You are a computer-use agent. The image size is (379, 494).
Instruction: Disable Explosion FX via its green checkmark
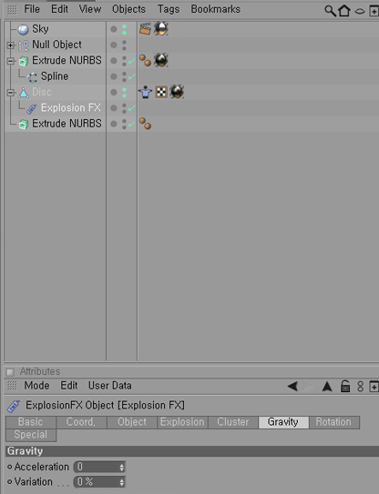point(131,108)
